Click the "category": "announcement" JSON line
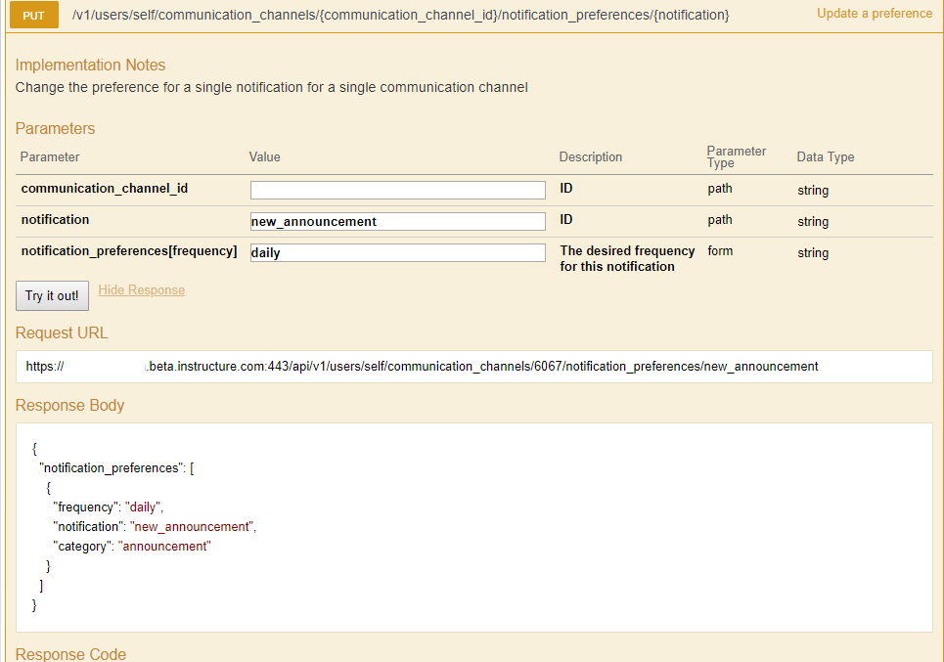Screen dimensions: 944x662 tap(131, 547)
